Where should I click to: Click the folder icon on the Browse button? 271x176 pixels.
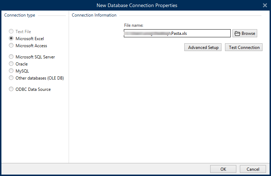point(237,33)
